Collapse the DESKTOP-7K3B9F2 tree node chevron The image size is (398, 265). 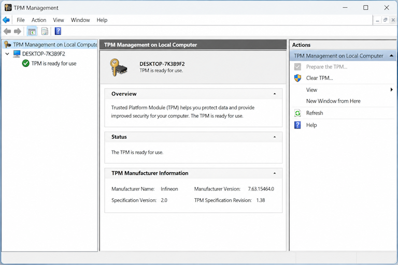tap(7, 54)
